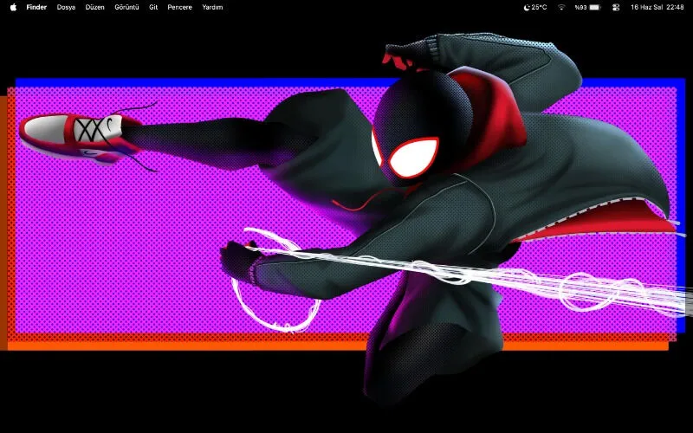693x433 pixels.
Task: Open the Pencere menu
Action: point(179,7)
